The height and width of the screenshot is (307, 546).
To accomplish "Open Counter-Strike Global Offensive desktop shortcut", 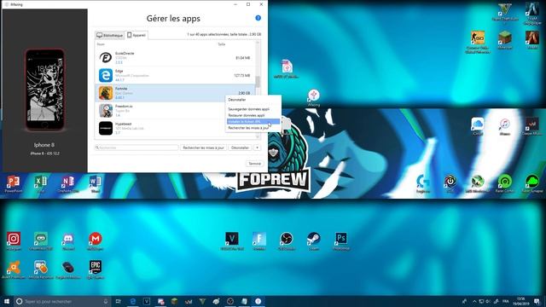I will [478, 42].
